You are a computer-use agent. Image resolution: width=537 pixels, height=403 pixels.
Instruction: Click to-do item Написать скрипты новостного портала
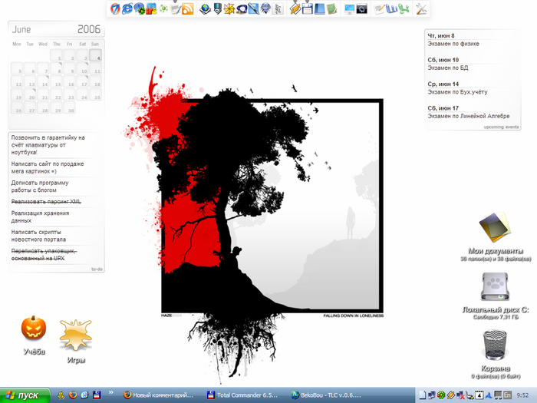[x=38, y=236]
